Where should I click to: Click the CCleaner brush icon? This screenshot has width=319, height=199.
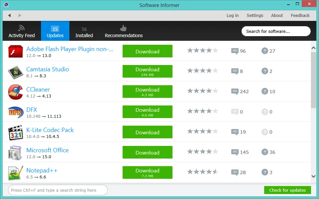click(x=16, y=92)
